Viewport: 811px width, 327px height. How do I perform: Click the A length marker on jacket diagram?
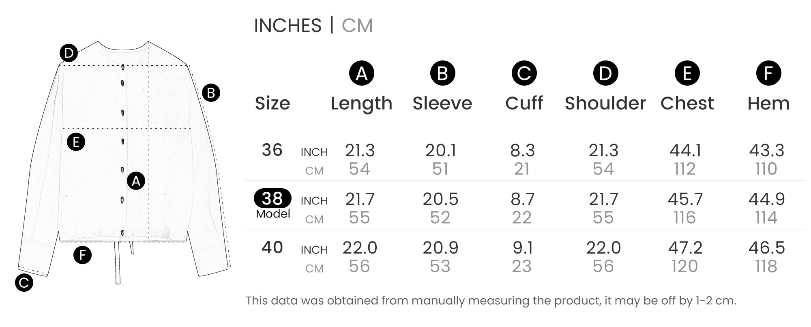point(136,181)
